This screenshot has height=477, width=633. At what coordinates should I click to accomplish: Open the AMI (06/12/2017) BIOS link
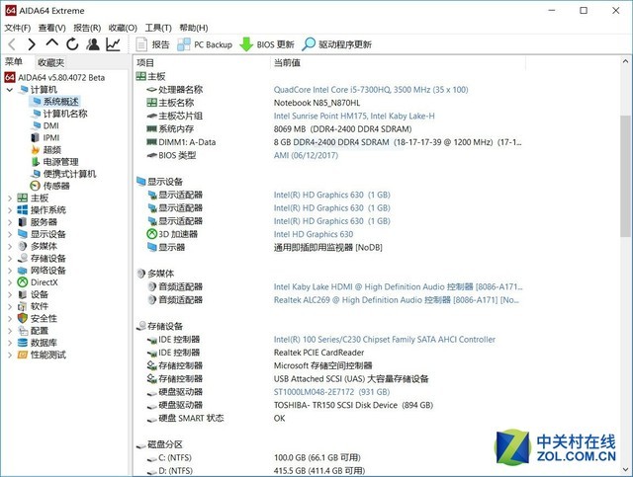tap(306, 155)
